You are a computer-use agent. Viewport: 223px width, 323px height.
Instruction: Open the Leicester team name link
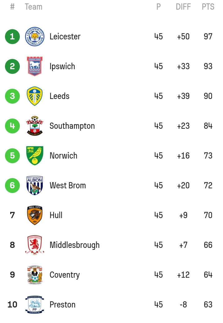pos(65,37)
